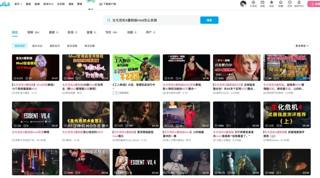Screen dimensions: 320x178
Task: Open thumbnail with 16.7万 views and 02:03 duration
Action: tap(237, 162)
